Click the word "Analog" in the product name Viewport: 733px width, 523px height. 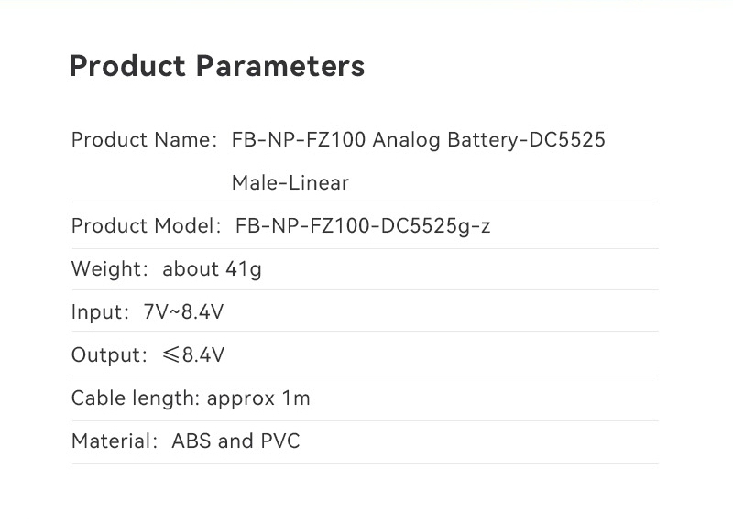pyautogui.click(x=407, y=140)
